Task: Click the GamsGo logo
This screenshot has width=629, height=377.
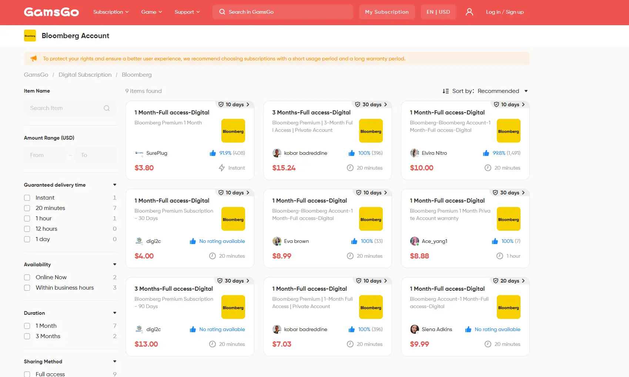Action: coord(51,12)
